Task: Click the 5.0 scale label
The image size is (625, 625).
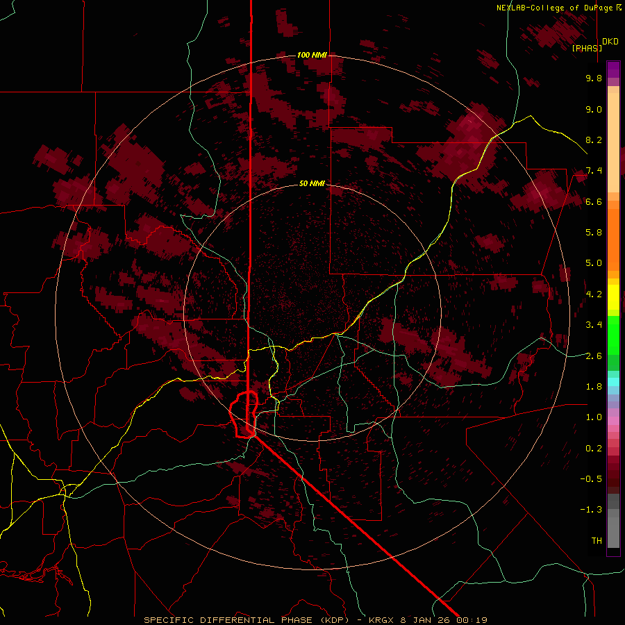Action: point(594,263)
